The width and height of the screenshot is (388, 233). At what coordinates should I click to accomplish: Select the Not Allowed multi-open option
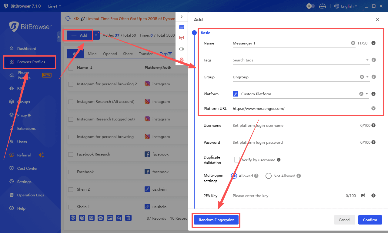tap(268, 176)
